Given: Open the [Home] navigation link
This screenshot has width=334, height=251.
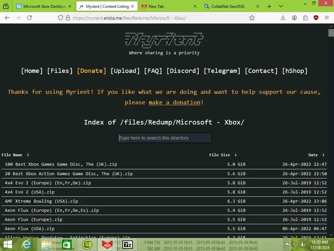Looking at the screenshot, I should pos(32,71).
